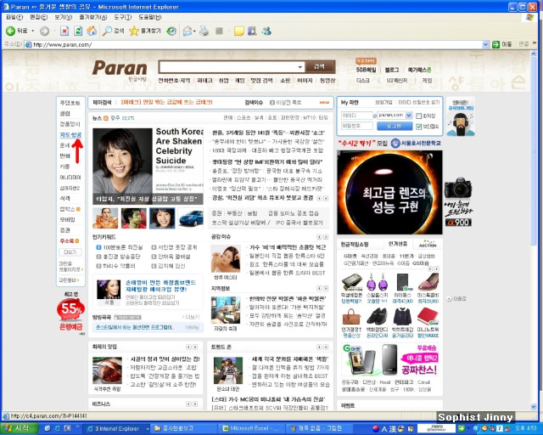This screenshot has width=543, height=435.
Task: Stop page loading with red X icon
Action: (x=64, y=31)
